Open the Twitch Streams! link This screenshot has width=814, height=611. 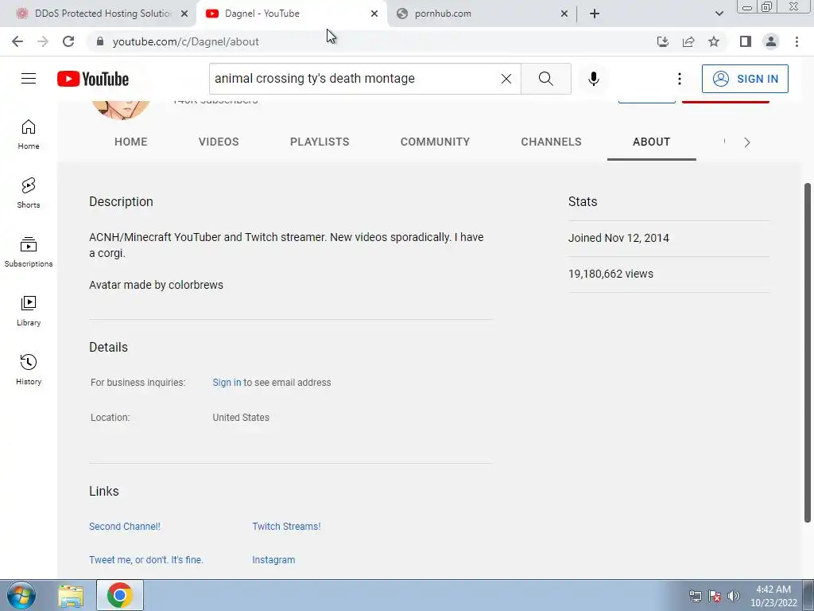click(x=286, y=527)
